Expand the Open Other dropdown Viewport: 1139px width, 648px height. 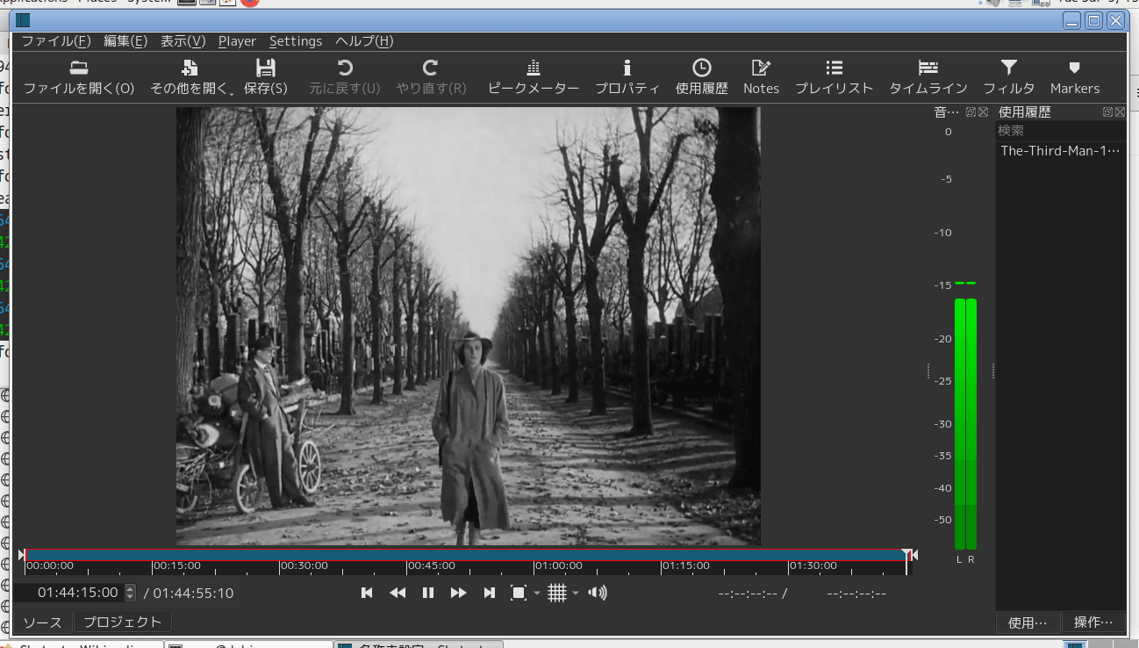(190, 76)
